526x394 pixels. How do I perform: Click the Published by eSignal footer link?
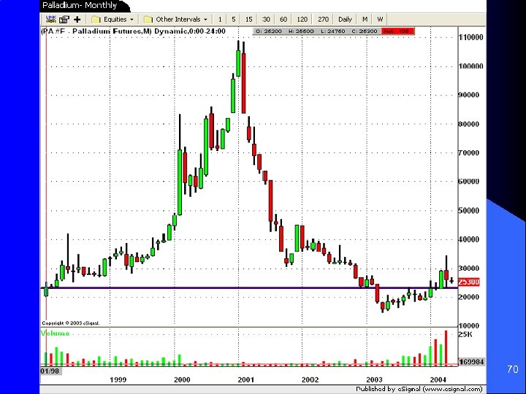(419, 390)
